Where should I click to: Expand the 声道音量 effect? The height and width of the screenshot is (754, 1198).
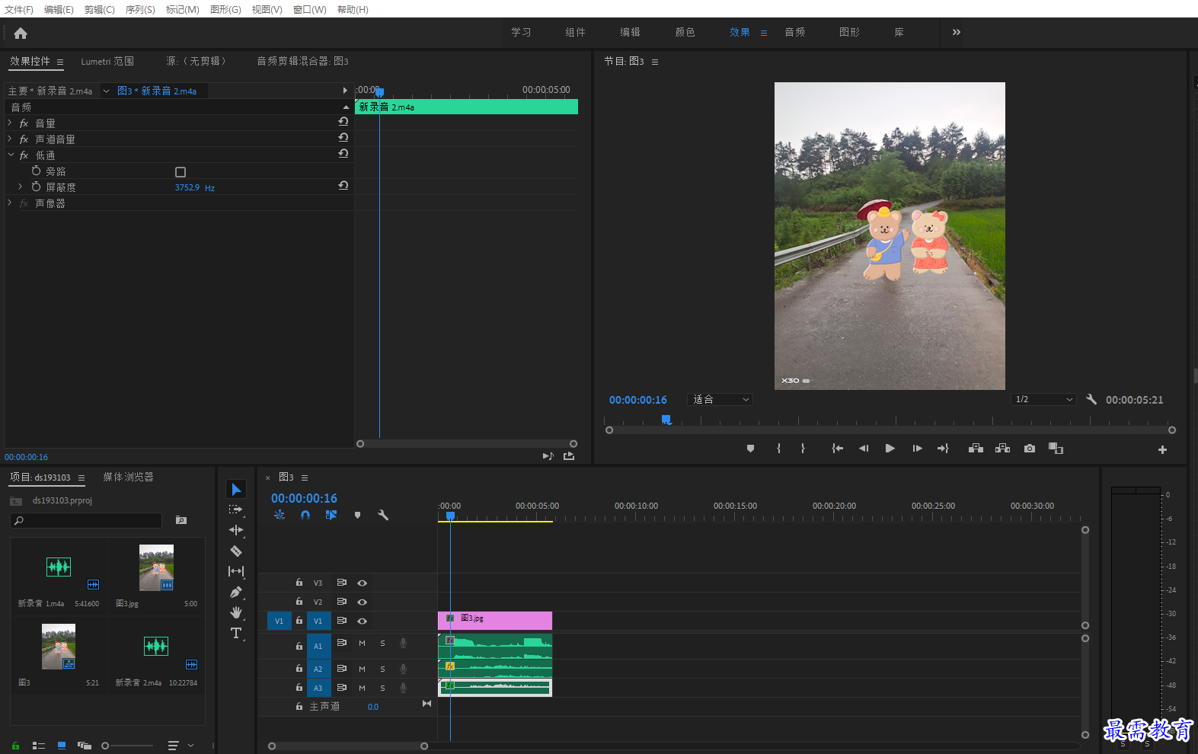(x=10, y=139)
